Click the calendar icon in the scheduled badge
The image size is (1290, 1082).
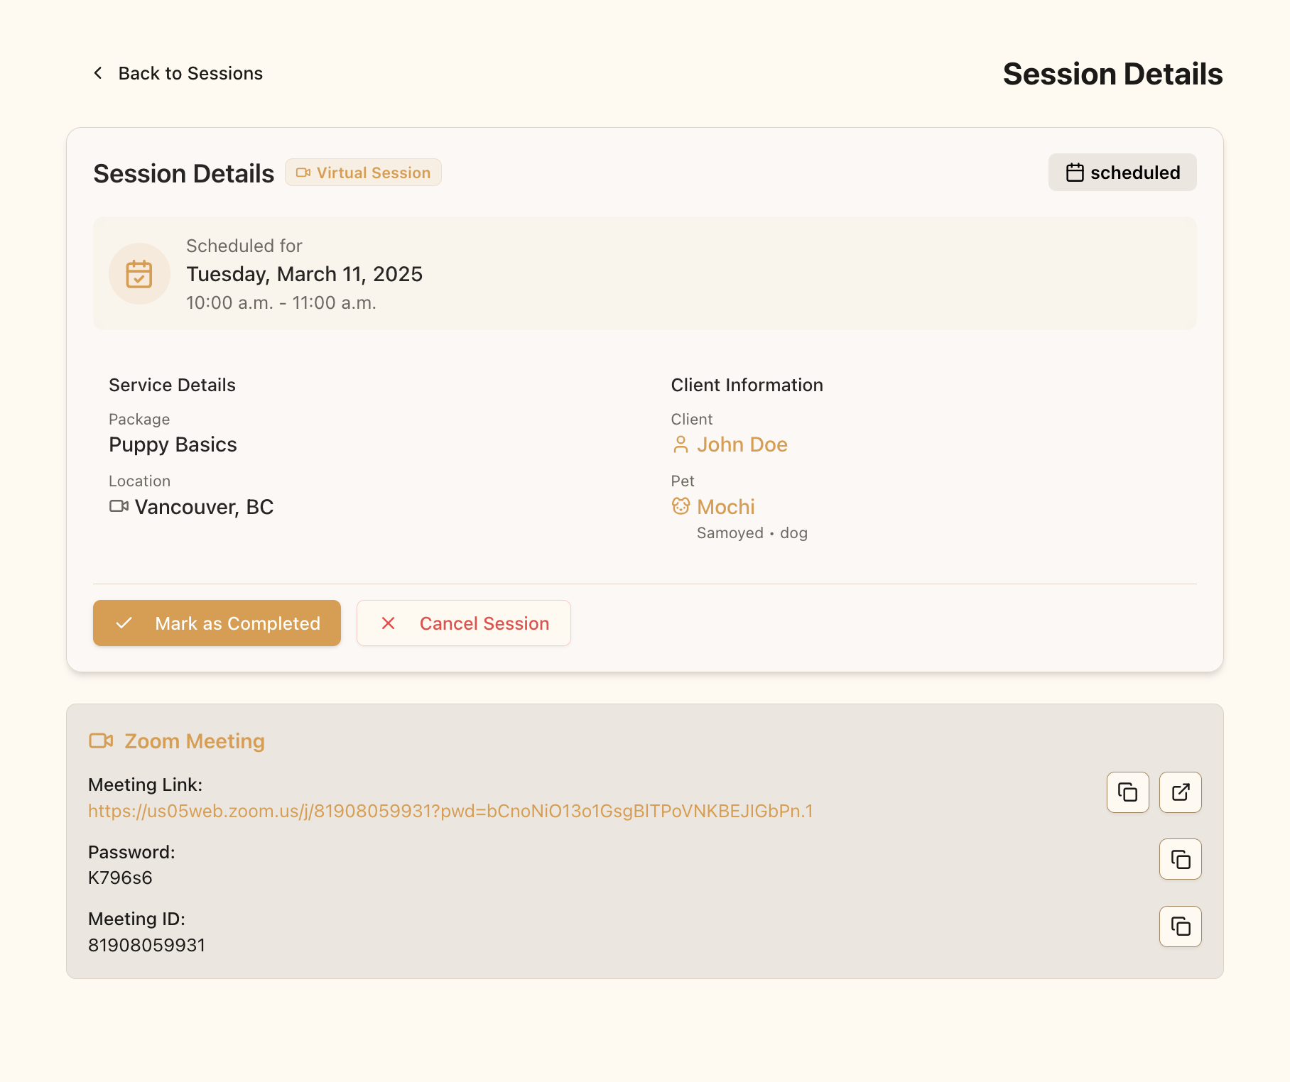pyautogui.click(x=1073, y=172)
